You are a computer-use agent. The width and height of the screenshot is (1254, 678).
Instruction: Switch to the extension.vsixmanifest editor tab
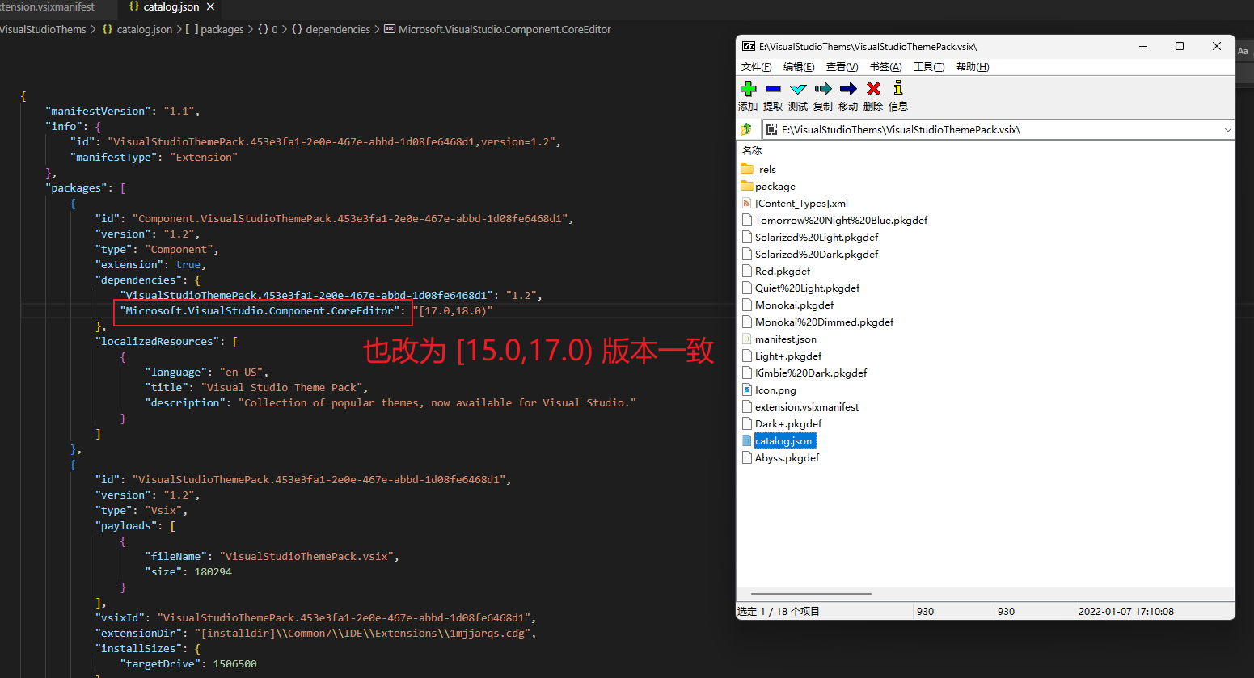(x=47, y=7)
